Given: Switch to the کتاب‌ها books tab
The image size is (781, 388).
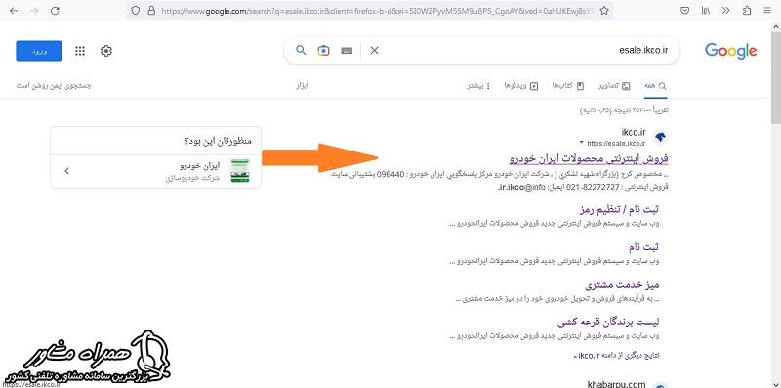Looking at the screenshot, I should (x=568, y=86).
